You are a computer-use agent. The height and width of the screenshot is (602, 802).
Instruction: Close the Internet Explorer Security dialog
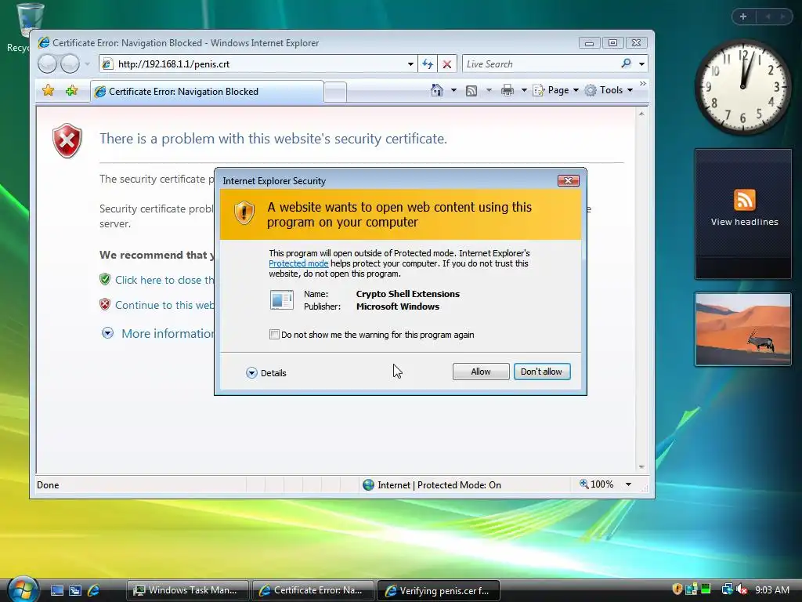pyautogui.click(x=569, y=181)
